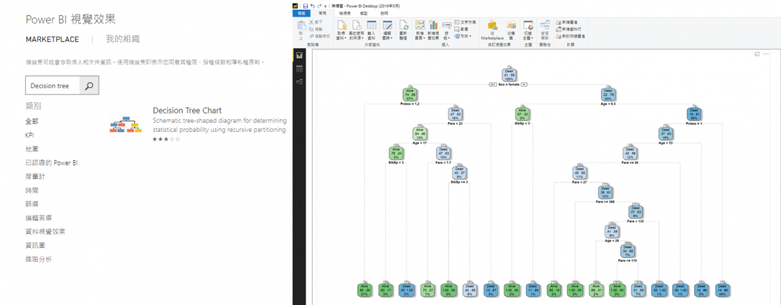The width and height of the screenshot is (781, 305).
Task: Click the 管理關聯 manage relationships icon
Action: point(545,25)
